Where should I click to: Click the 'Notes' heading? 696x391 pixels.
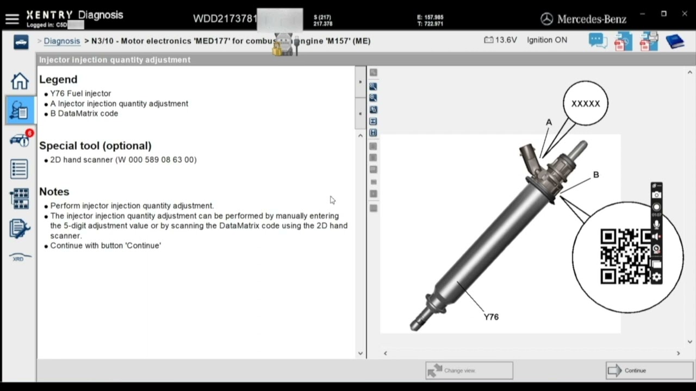[x=54, y=192]
